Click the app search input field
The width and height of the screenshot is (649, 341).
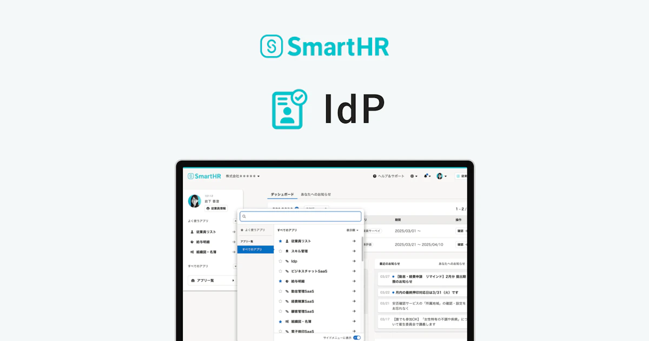coord(301,217)
